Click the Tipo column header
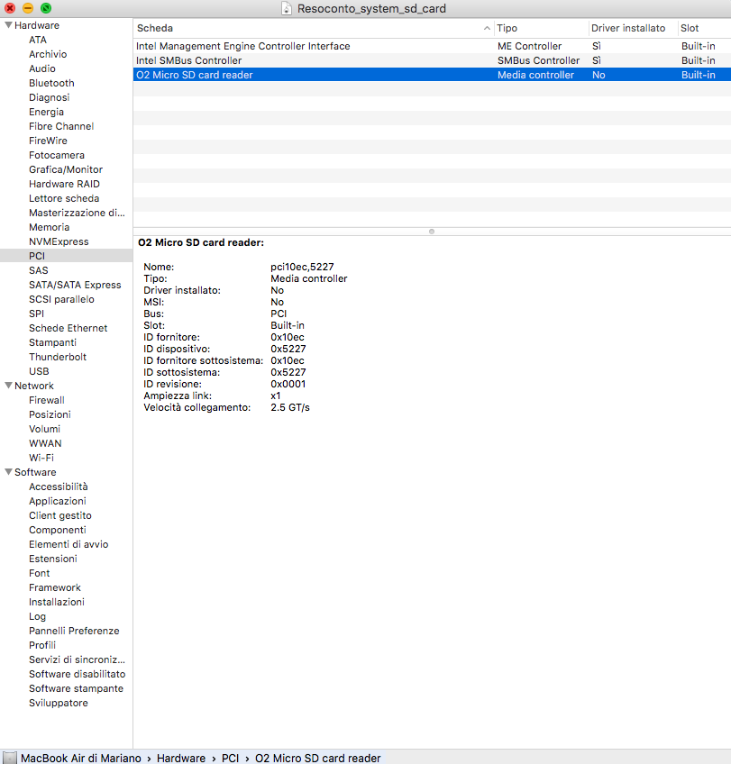 (539, 28)
